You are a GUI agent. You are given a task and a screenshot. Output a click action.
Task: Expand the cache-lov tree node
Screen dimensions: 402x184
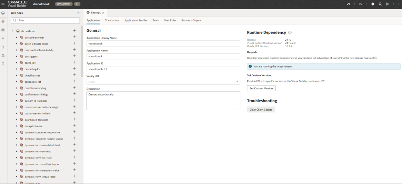pos(16,63)
